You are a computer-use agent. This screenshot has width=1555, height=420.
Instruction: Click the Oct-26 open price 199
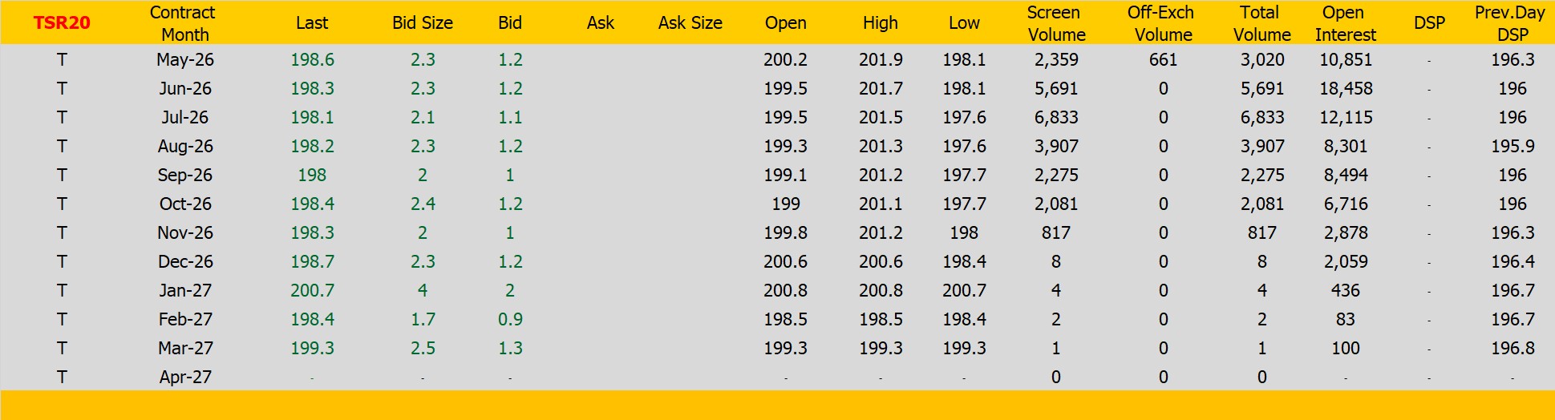coord(785,204)
